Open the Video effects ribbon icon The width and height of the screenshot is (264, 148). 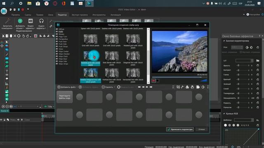tap(31, 21)
